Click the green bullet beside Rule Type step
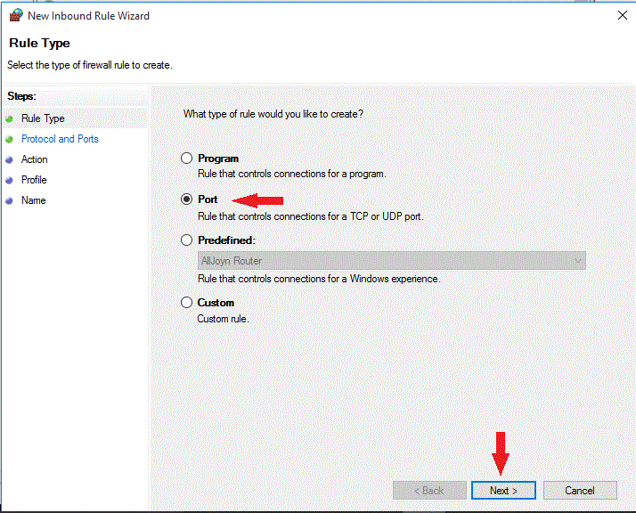 10,118
